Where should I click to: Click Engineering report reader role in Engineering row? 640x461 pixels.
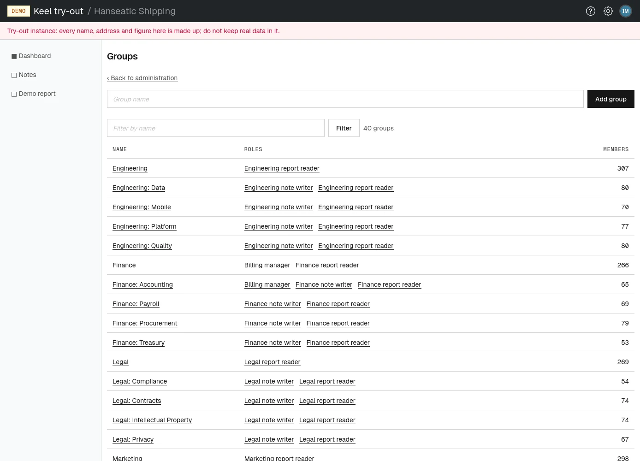pos(282,168)
